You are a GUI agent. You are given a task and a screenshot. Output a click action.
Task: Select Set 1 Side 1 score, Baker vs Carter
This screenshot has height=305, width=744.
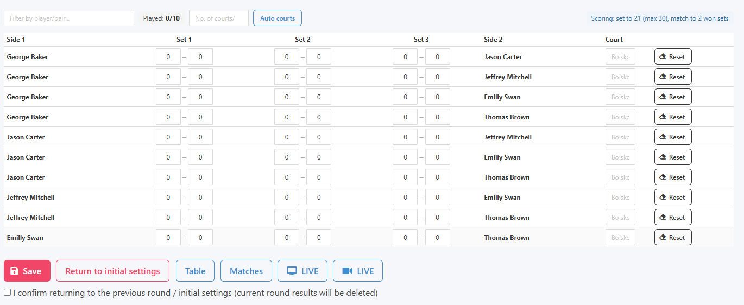(x=168, y=56)
